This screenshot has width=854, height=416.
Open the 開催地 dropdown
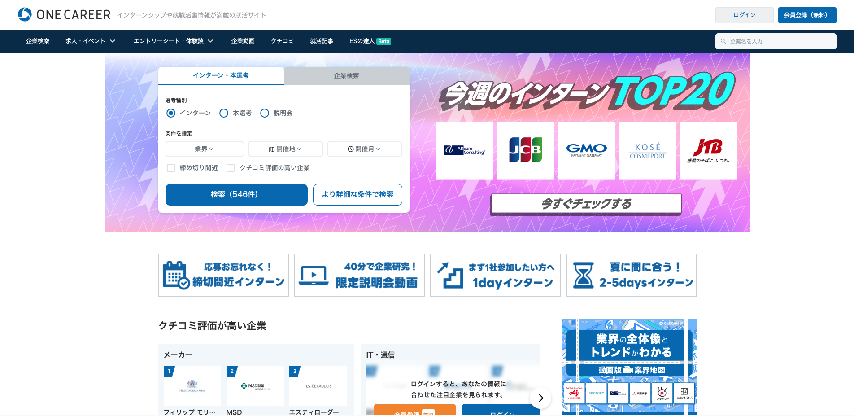coord(285,149)
